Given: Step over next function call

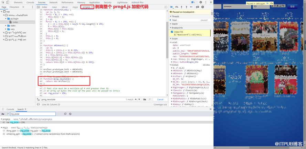Looking at the screenshot, I should (x=177, y=7).
